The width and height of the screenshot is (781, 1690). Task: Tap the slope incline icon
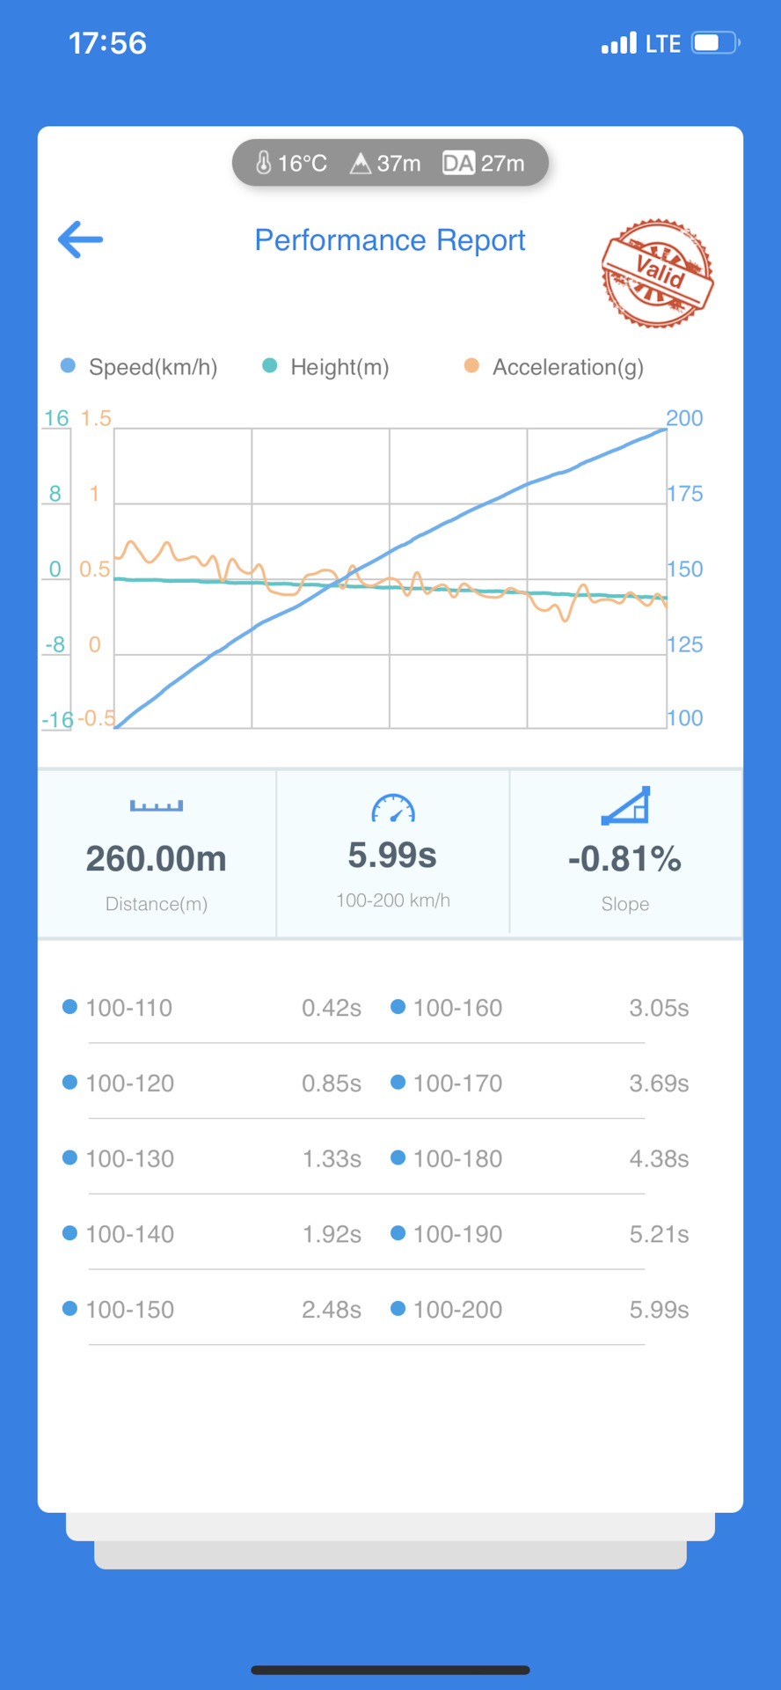[625, 805]
